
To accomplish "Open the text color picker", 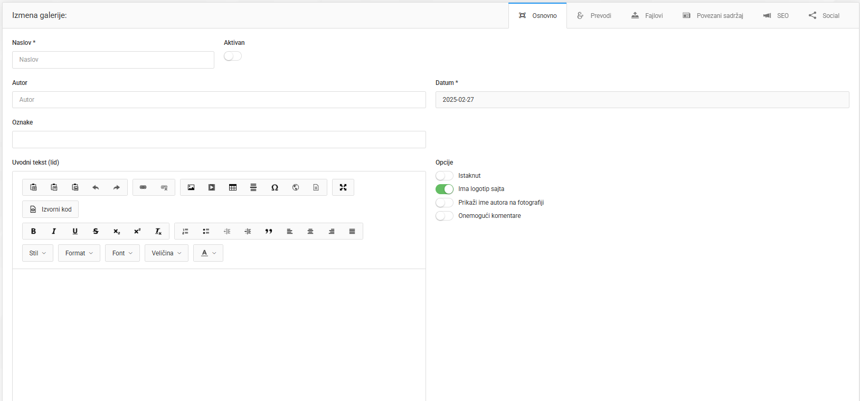I will coord(209,253).
